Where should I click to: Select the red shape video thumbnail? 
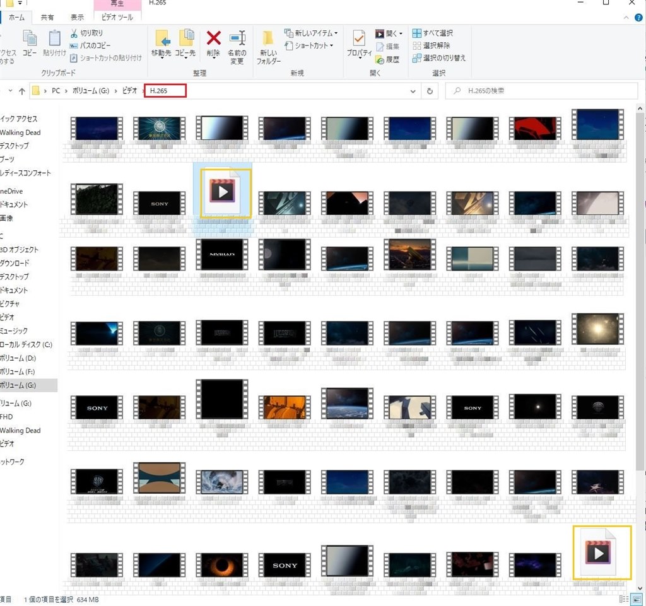[x=535, y=128]
